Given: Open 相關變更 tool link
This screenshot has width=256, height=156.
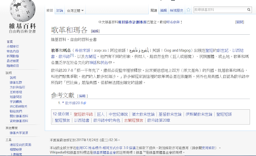Looking at the screenshot, I should click(x=16, y=150).
